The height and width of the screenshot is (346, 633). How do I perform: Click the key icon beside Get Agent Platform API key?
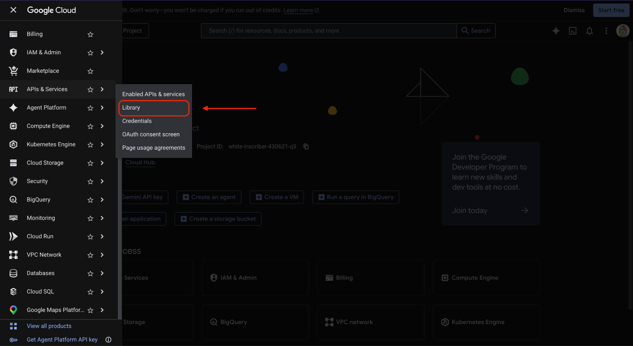(13, 340)
